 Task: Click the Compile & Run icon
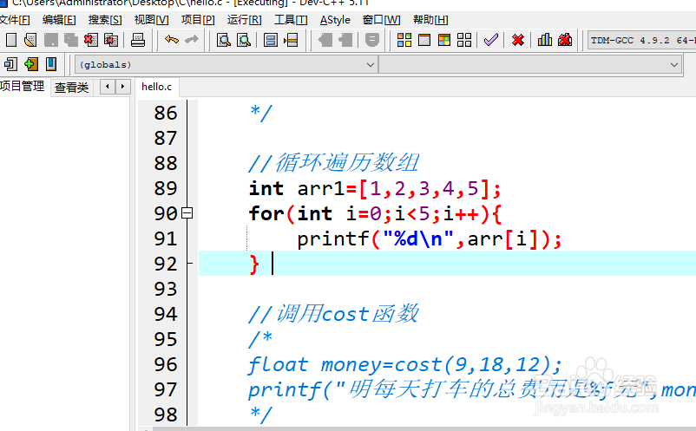(x=443, y=41)
